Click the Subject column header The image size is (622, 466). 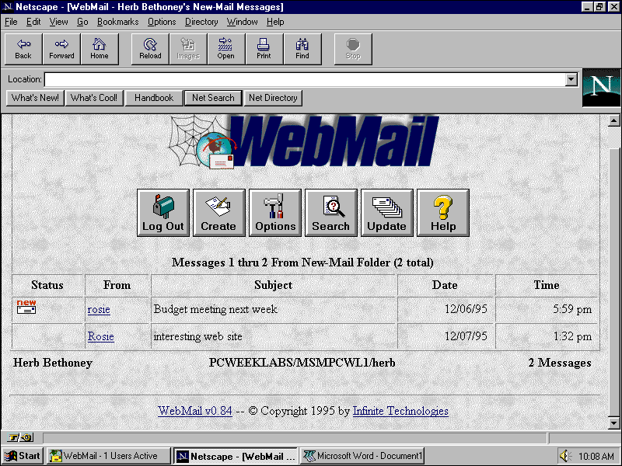[274, 285]
